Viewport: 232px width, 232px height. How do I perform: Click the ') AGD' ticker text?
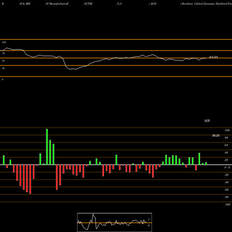(x=153, y=4)
